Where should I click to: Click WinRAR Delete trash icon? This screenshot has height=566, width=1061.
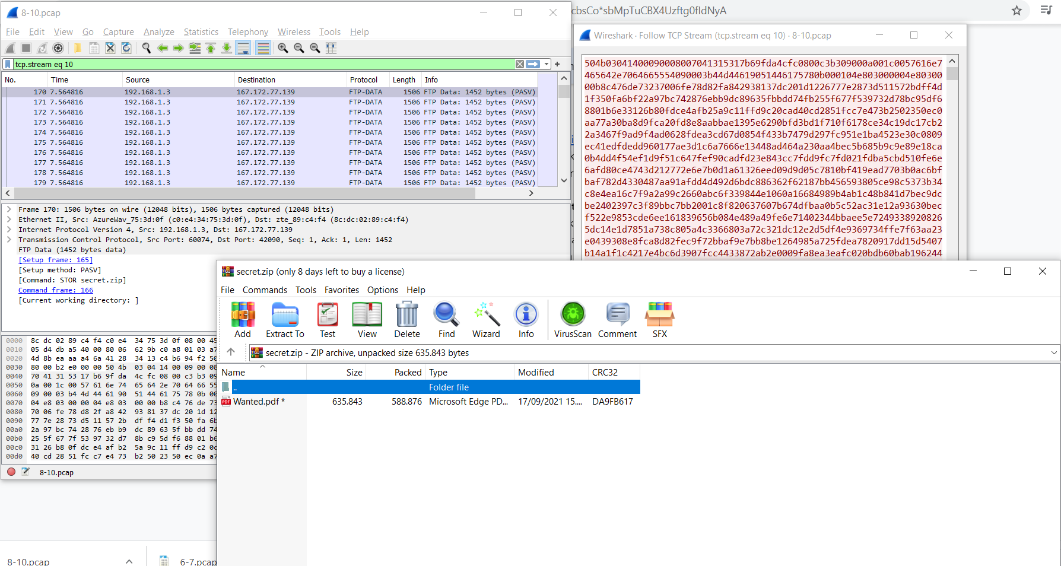click(407, 320)
